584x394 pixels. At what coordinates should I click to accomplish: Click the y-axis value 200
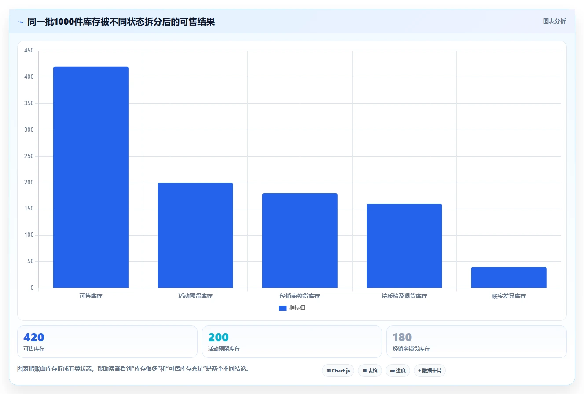click(x=29, y=183)
